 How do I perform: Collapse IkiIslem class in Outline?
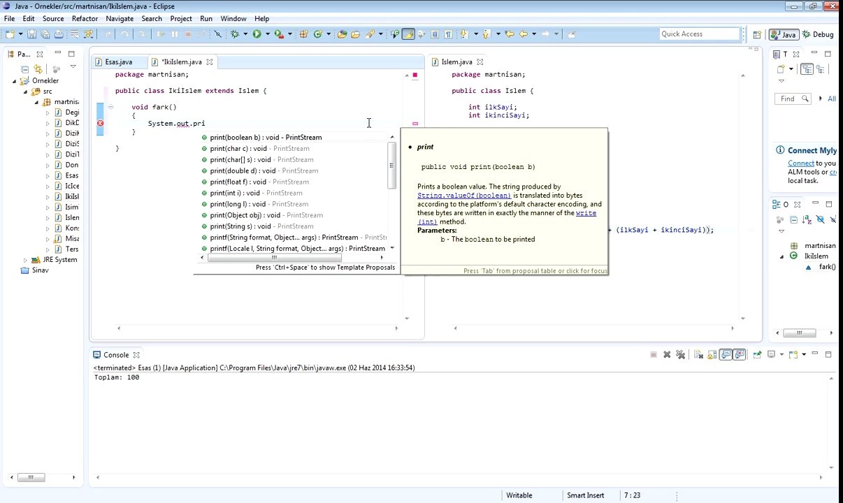tap(782, 256)
